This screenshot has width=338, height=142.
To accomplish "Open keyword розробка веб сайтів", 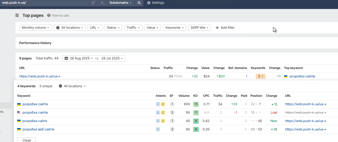I will click(x=38, y=129).
